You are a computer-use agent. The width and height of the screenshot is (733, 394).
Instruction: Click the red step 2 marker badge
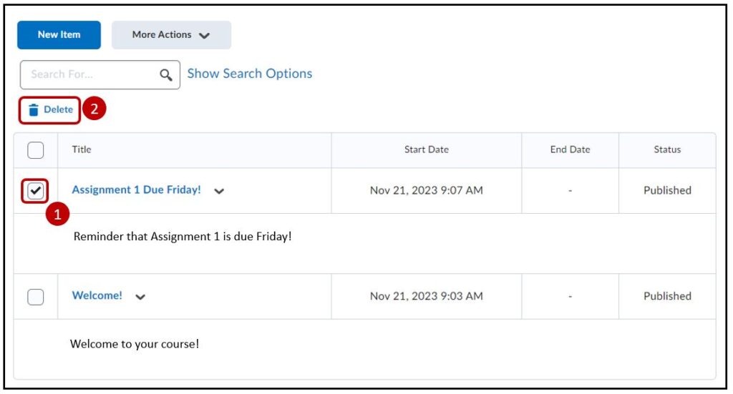coord(94,109)
